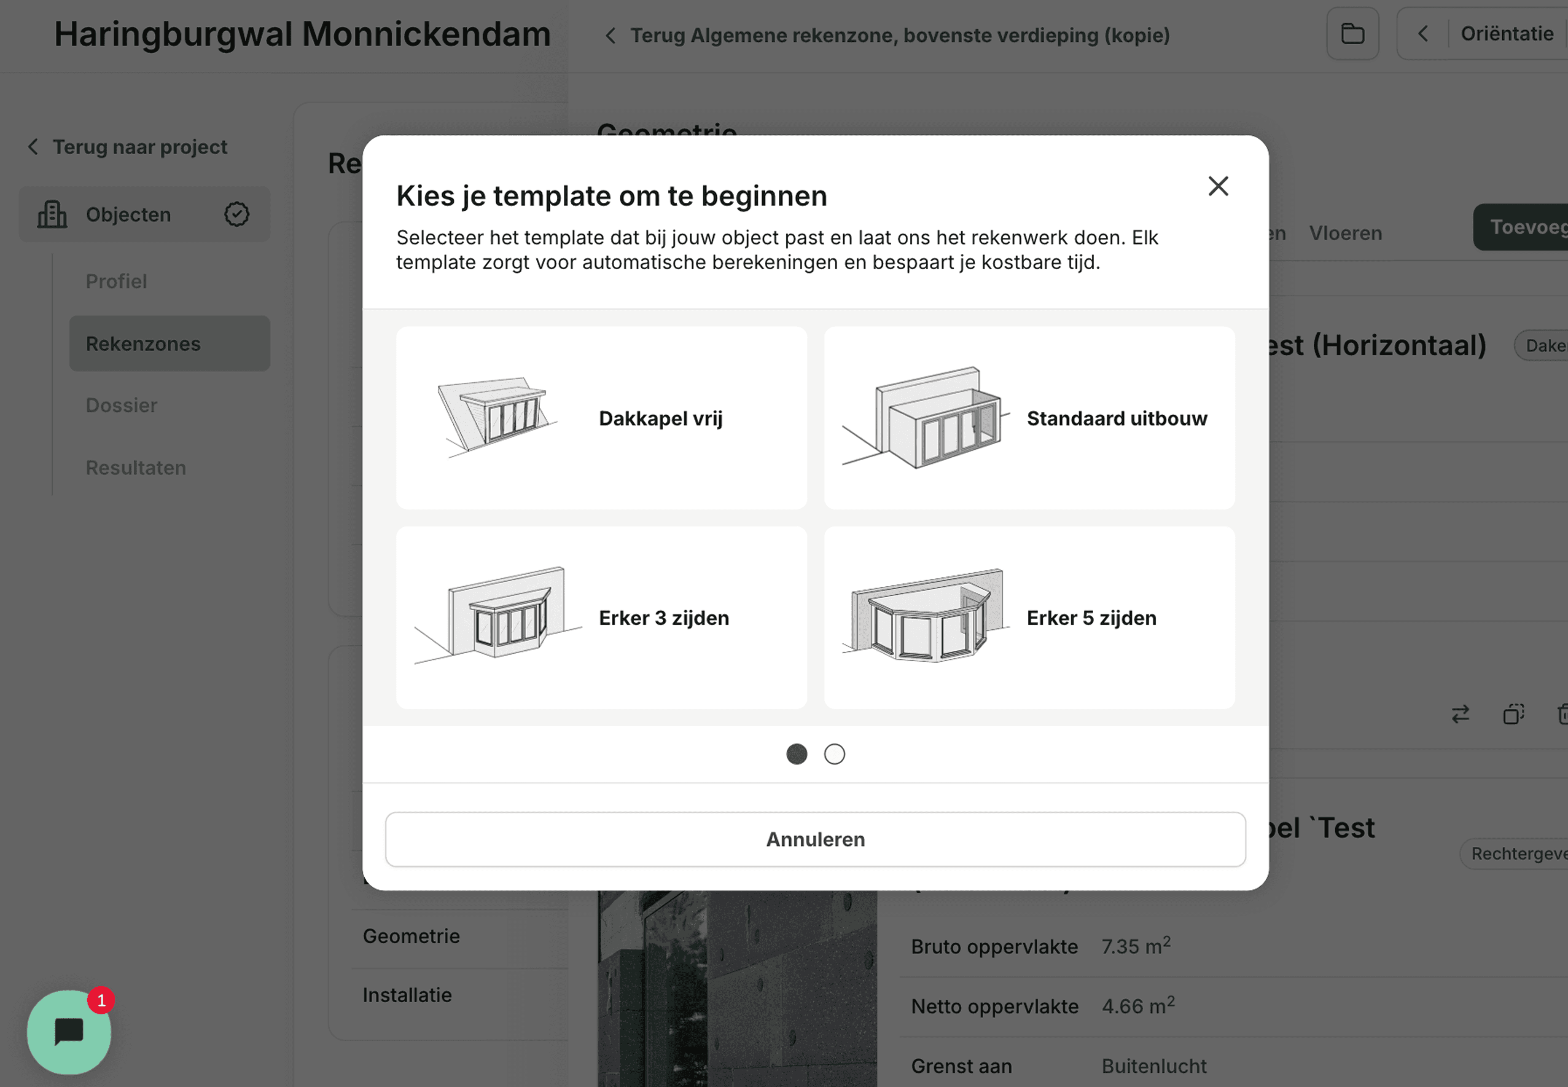1568x1087 pixels.
Task: Select the Standaard uitbouw template
Action: [x=1028, y=418]
